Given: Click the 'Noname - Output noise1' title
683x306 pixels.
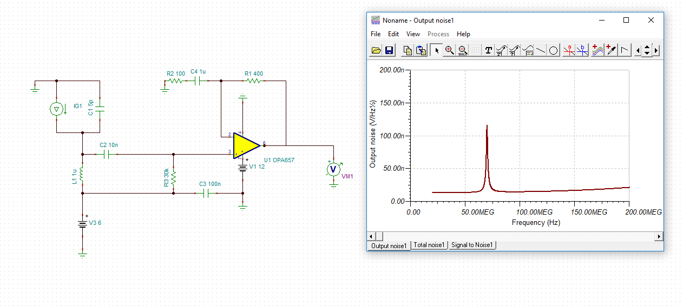Looking at the screenshot, I should coord(418,20).
